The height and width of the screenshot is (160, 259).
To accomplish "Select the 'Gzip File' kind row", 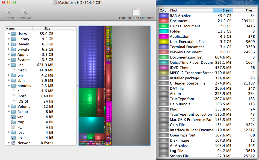I will [x=207, y=125].
